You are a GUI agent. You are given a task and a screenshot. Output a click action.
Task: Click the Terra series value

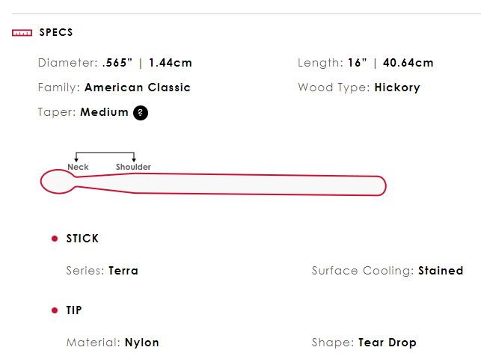click(x=123, y=271)
